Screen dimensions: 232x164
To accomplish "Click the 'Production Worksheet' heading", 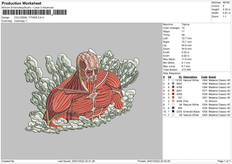I will [x=21, y=3].
